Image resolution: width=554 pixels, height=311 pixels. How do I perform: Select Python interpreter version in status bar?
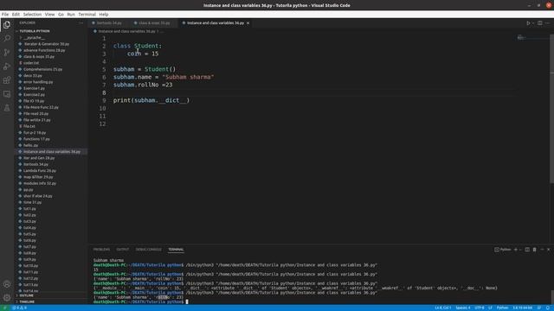pyautogui.click(x=522, y=308)
